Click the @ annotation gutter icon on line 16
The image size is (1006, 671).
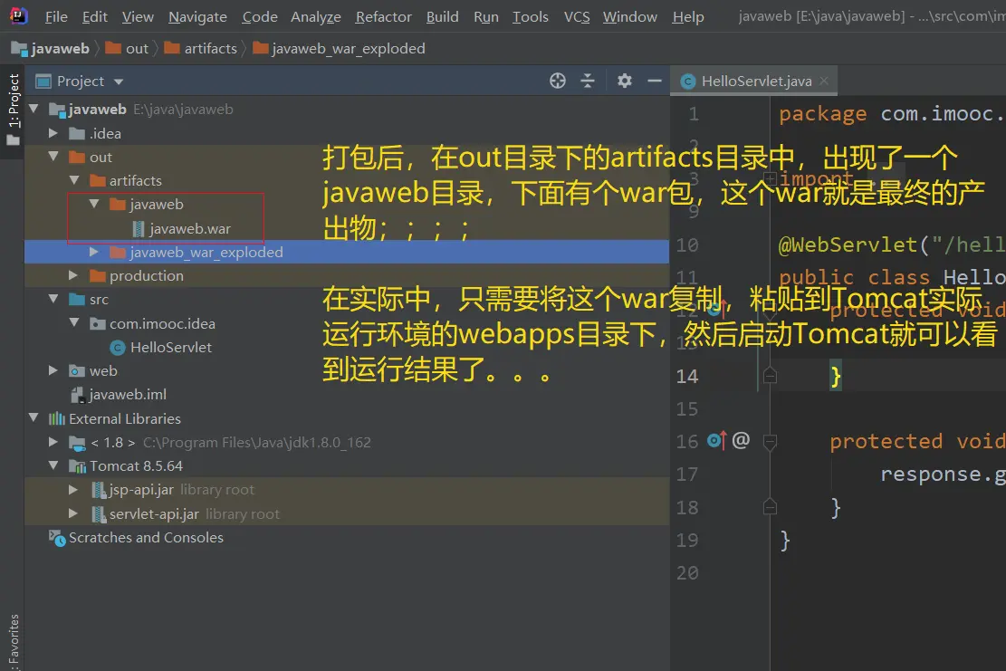click(741, 440)
